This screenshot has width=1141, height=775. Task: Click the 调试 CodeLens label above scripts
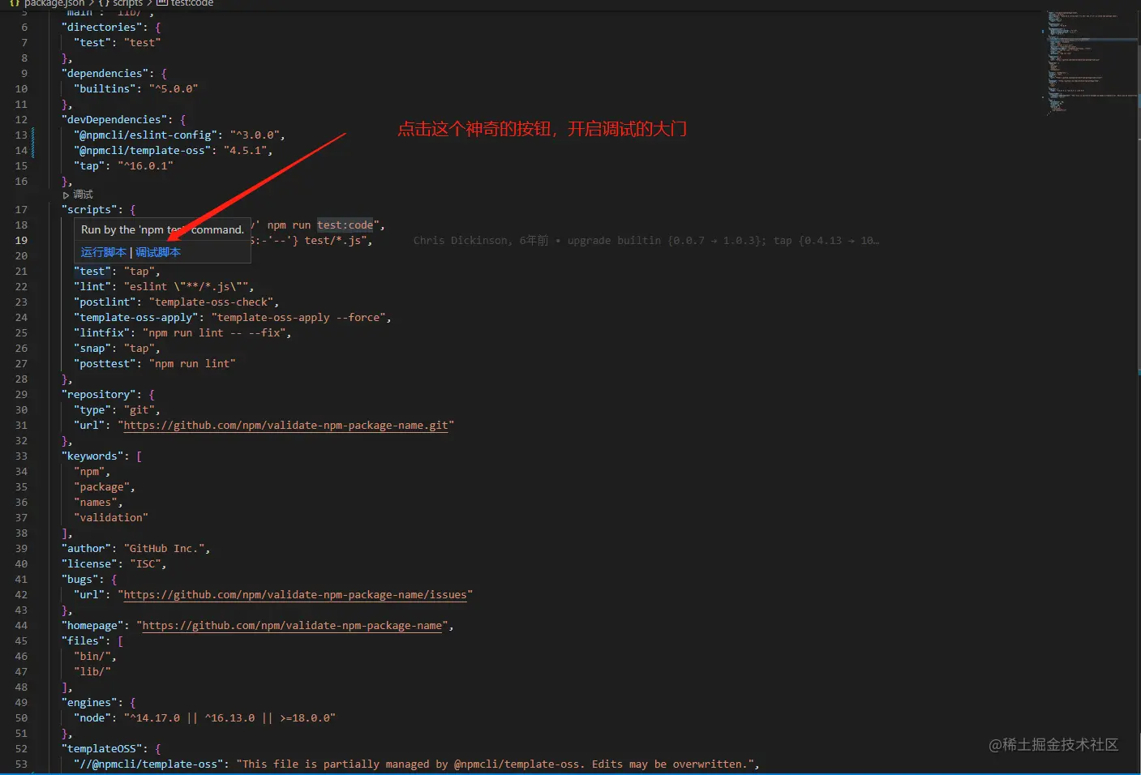click(x=83, y=195)
